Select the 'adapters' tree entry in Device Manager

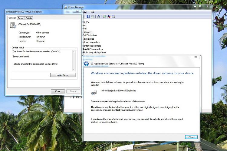point(88,32)
